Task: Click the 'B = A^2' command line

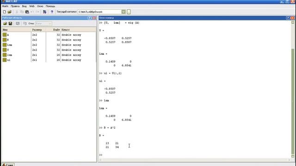Action: click(110, 128)
